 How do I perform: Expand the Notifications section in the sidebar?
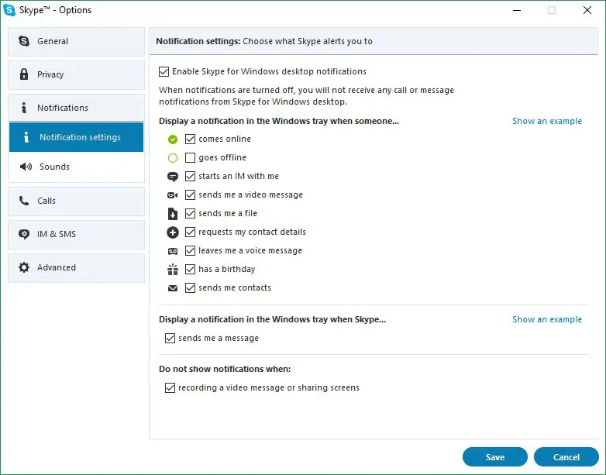[77, 108]
